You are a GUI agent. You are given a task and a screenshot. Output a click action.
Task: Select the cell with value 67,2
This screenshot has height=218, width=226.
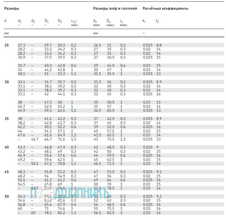click(48, 164)
